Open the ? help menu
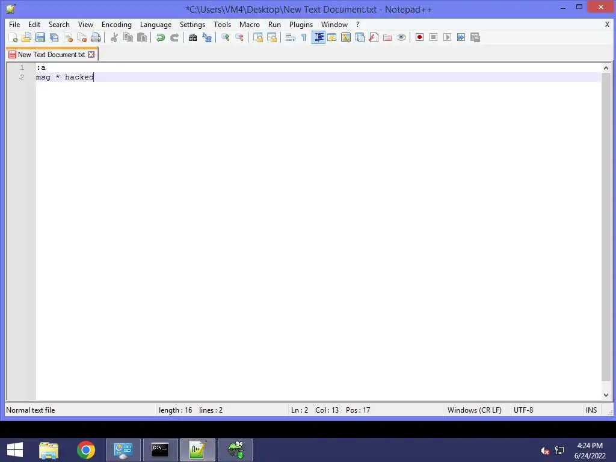The image size is (616, 462). (357, 24)
